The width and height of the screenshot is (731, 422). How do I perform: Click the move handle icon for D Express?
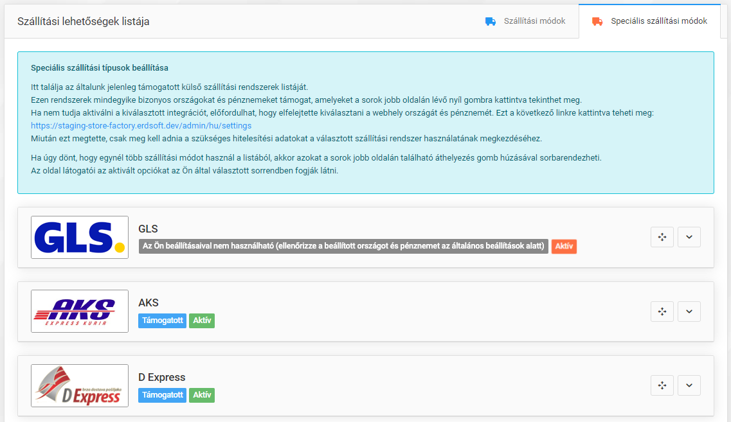[662, 385]
